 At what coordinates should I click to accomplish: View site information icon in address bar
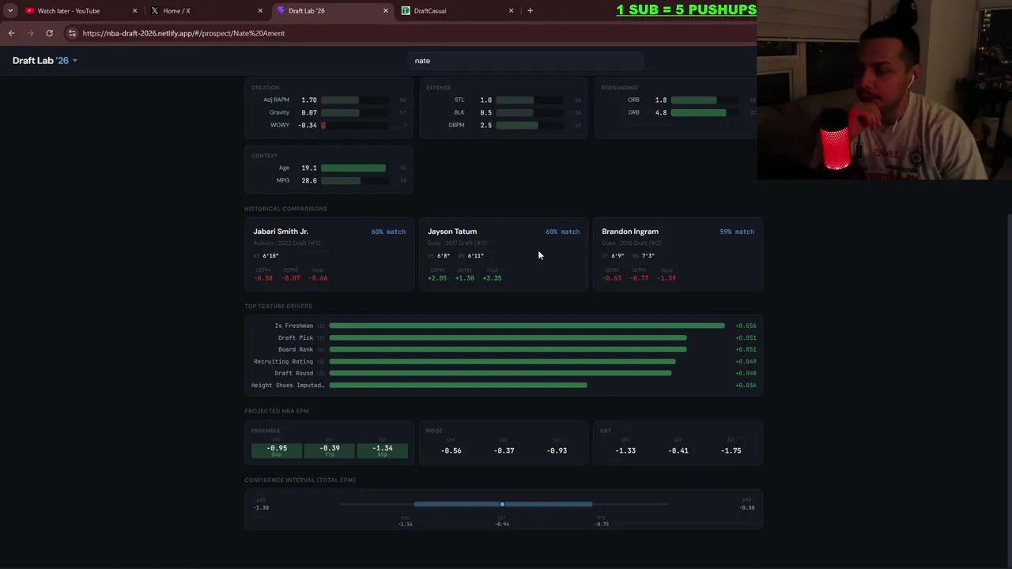[72, 33]
